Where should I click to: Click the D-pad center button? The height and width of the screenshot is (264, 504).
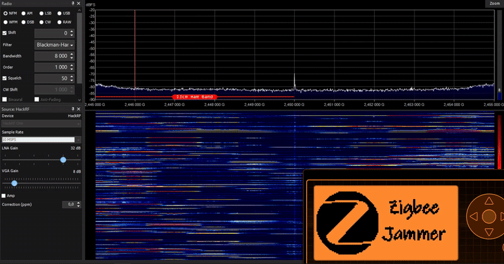(x=489, y=217)
